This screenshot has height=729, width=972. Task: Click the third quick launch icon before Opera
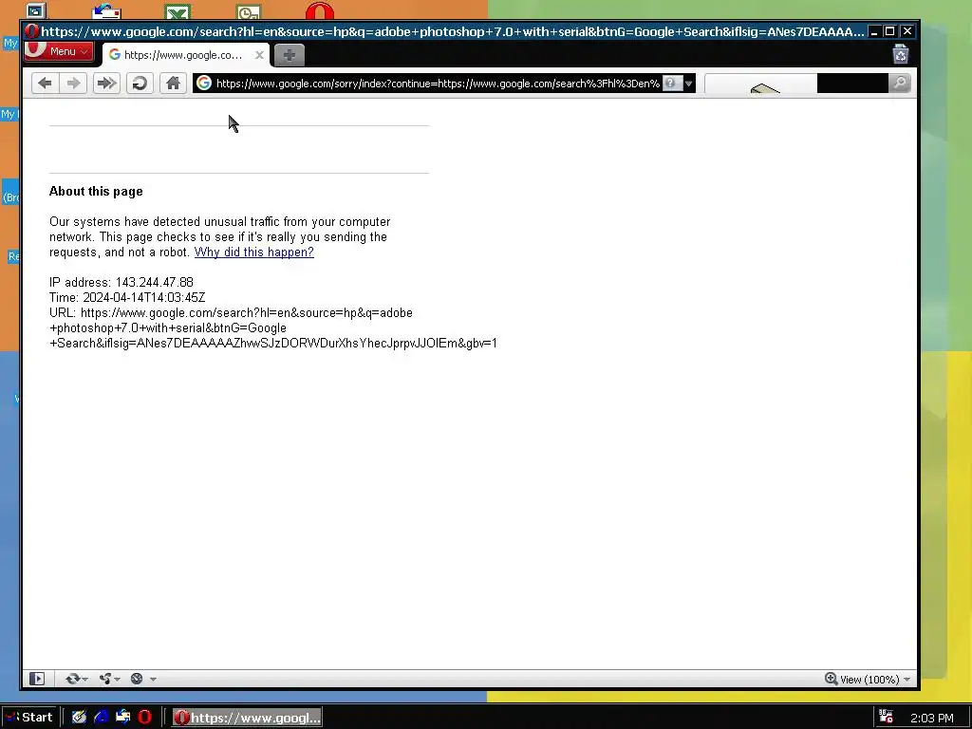(122, 718)
